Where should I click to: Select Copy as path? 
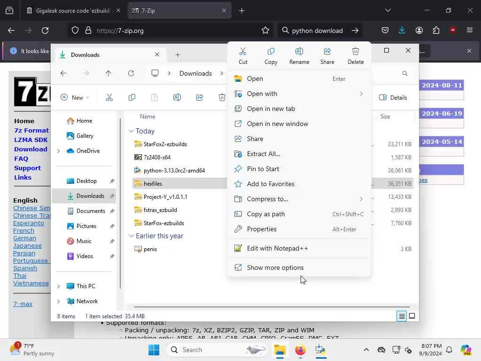tap(299, 214)
